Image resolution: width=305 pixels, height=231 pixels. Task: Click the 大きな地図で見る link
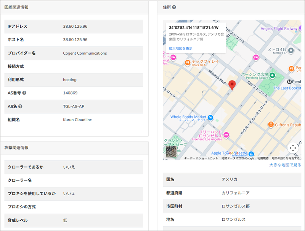click(x=285, y=165)
